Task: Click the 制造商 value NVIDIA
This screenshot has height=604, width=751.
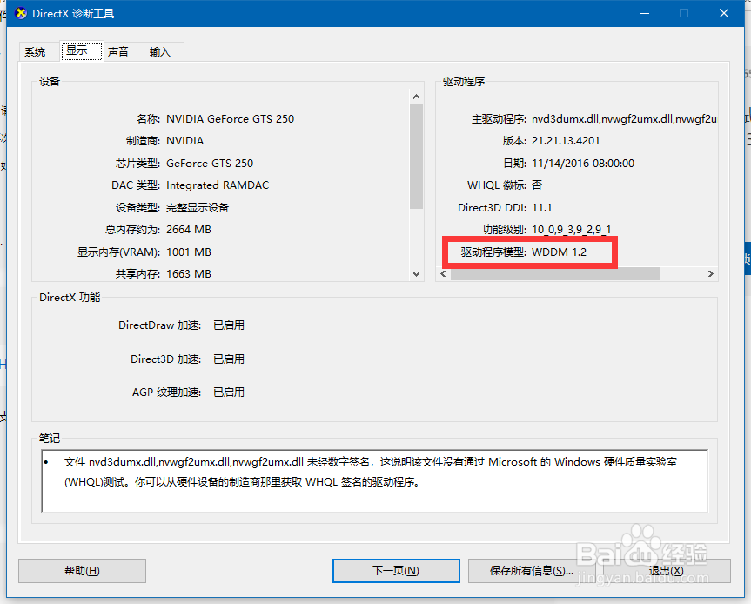Action: (184, 141)
